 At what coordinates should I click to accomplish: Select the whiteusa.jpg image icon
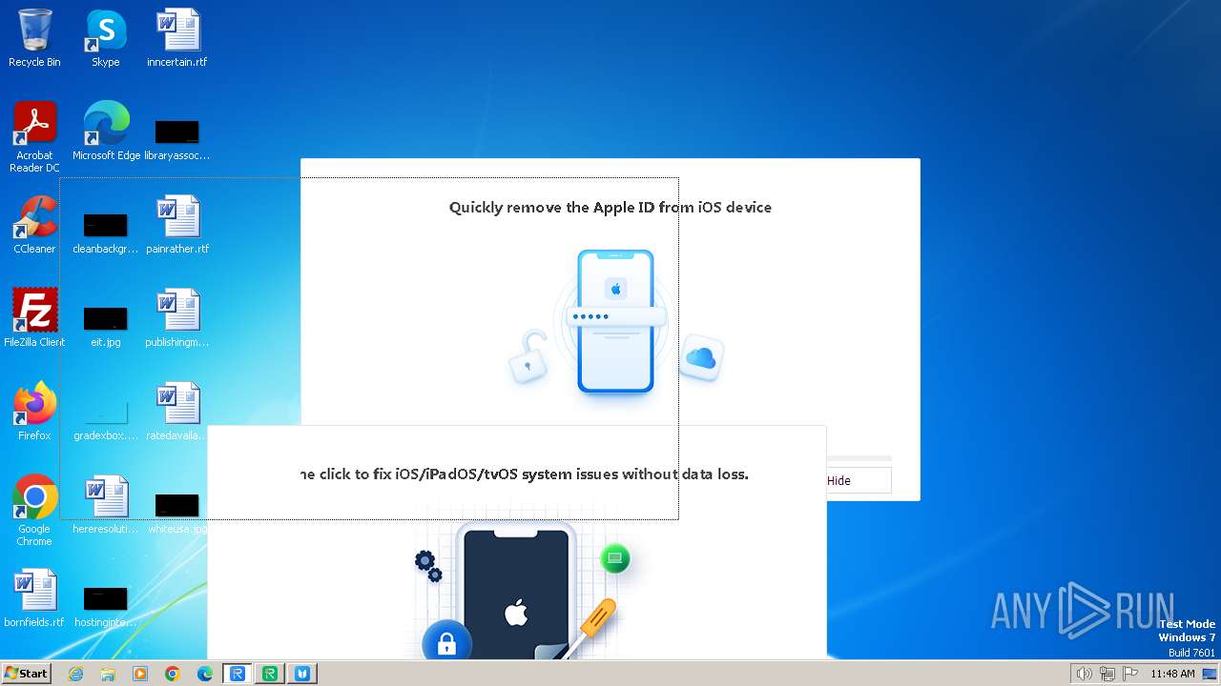177,513
